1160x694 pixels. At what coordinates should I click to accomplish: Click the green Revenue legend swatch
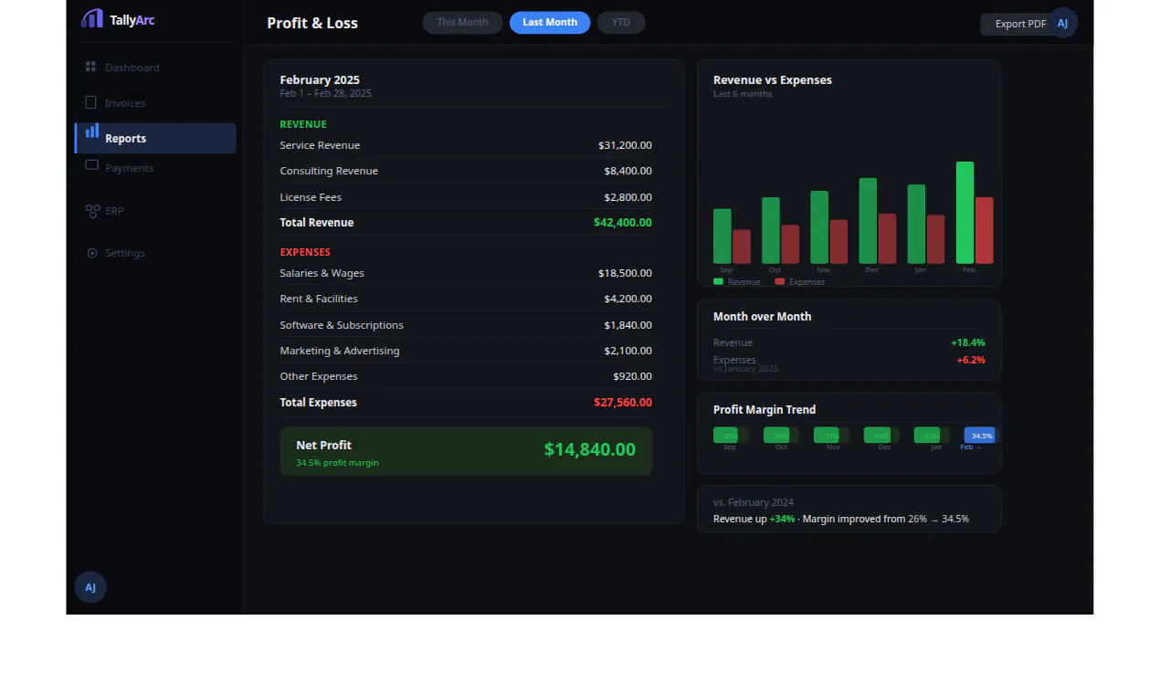pos(718,281)
